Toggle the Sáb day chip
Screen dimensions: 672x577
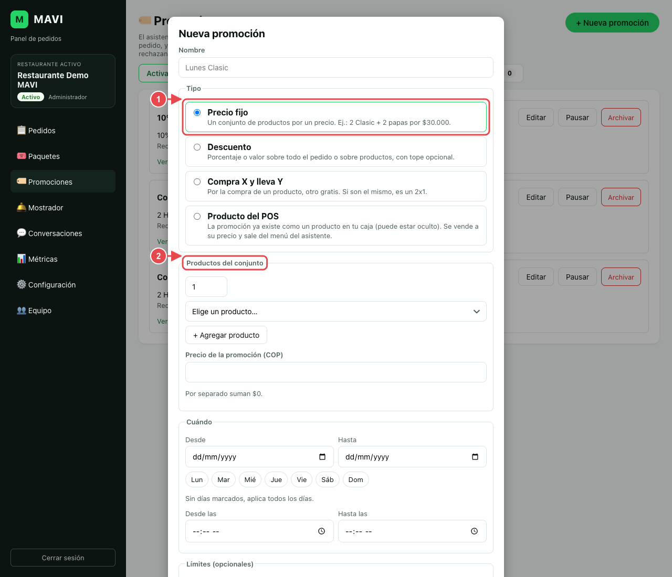coord(328,479)
